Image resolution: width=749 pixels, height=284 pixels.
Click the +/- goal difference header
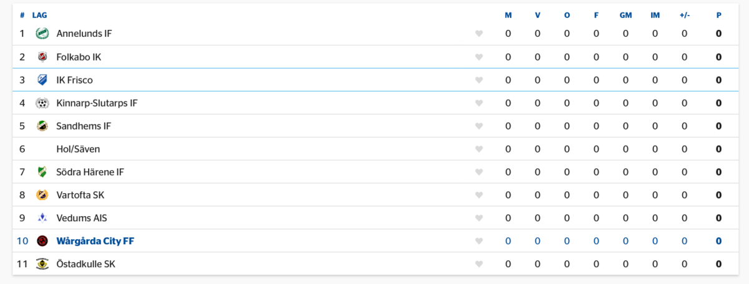pos(684,15)
